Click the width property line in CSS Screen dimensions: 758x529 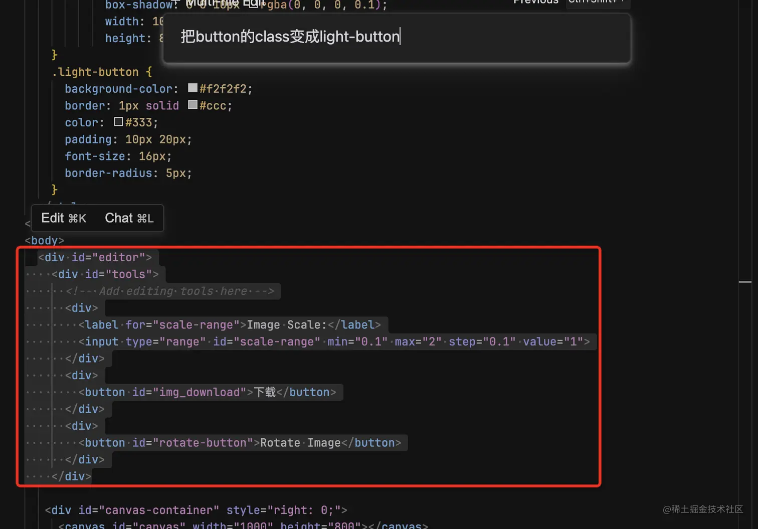click(134, 22)
